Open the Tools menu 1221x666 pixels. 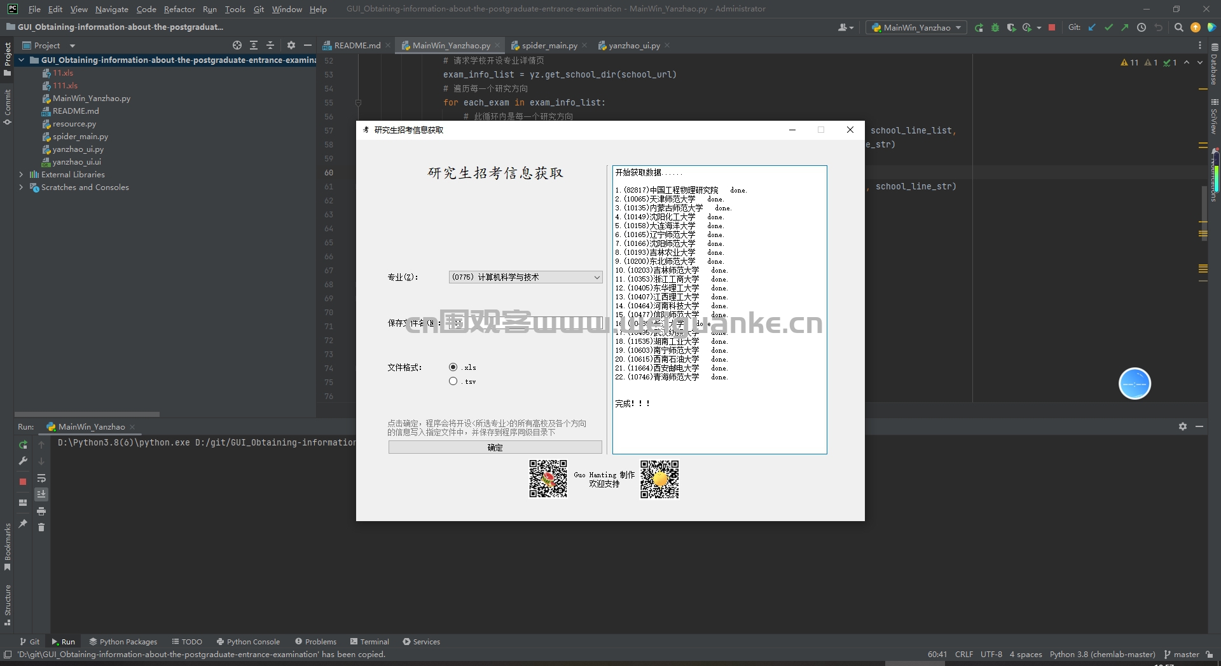tap(235, 9)
